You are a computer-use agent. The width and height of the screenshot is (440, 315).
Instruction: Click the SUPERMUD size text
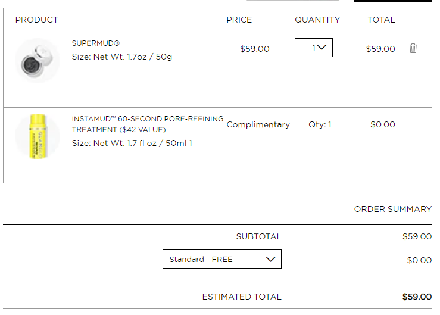pos(122,57)
